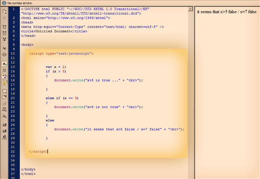Open the Recent Snippets menu

click(5, 110)
